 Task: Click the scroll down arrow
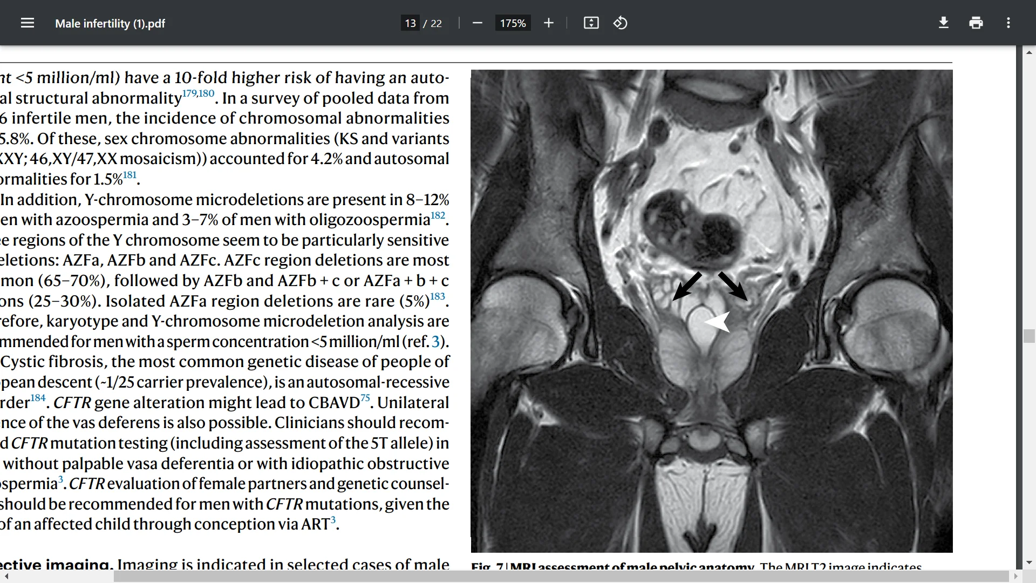(x=1029, y=562)
